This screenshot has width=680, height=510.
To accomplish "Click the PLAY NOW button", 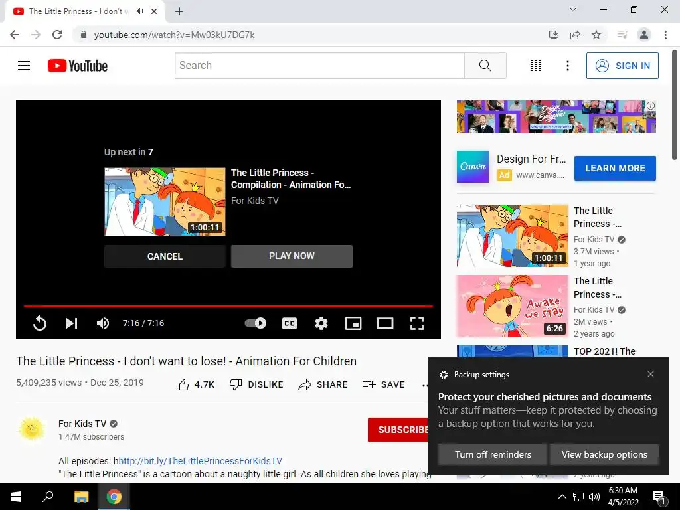I will coord(292,256).
